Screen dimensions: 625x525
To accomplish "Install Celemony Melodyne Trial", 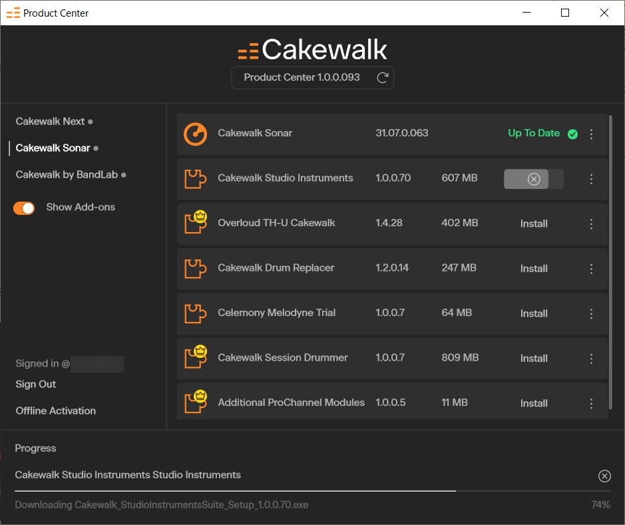I will tap(534, 314).
